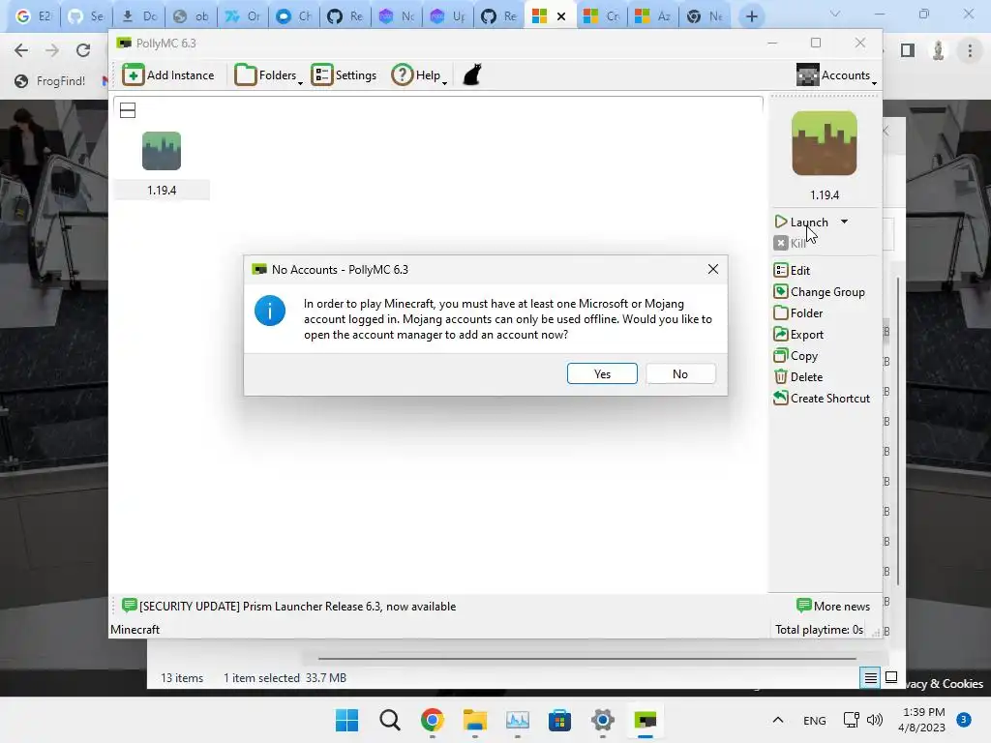The width and height of the screenshot is (991, 743).
Task: Decline by clicking the No button
Action: tap(680, 373)
